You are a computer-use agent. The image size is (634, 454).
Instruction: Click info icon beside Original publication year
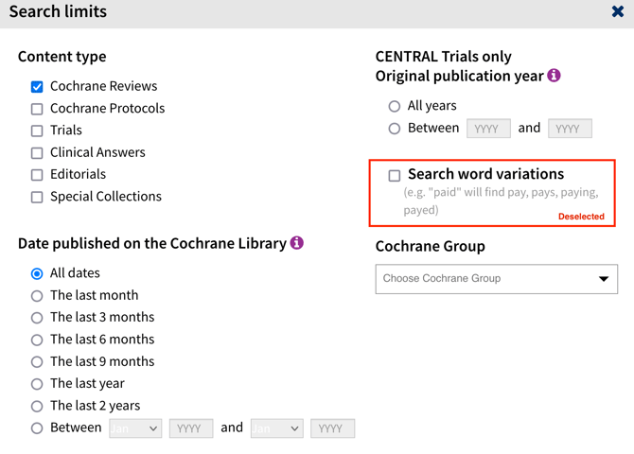[x=555, y=76]
